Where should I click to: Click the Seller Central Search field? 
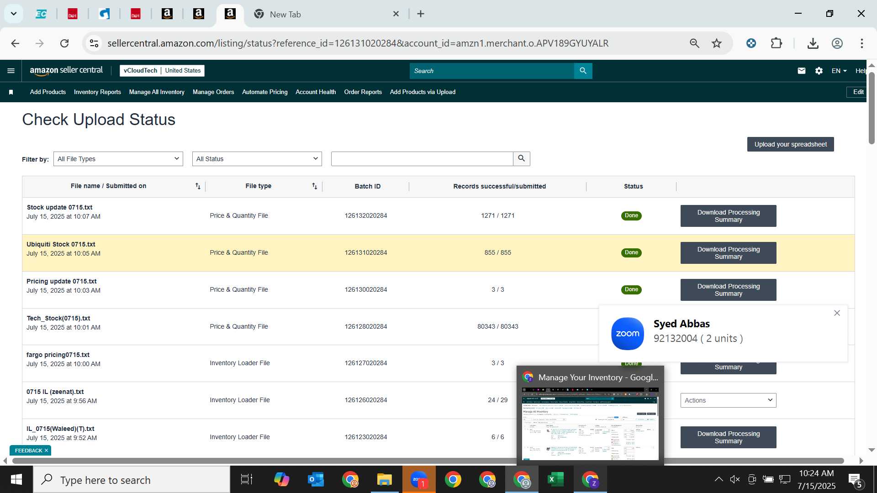coord(491,71)
